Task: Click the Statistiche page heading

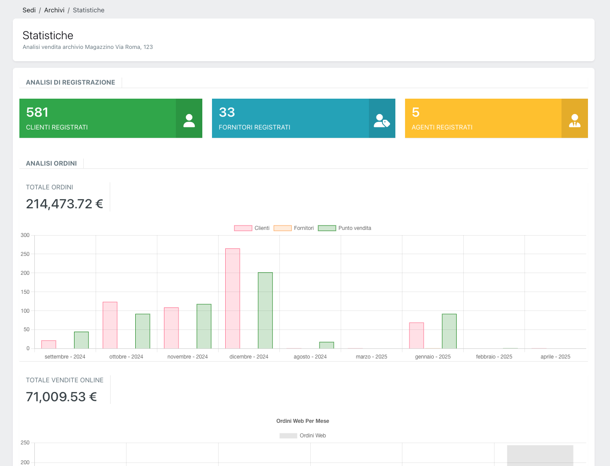Action: [x=48, y=35]
